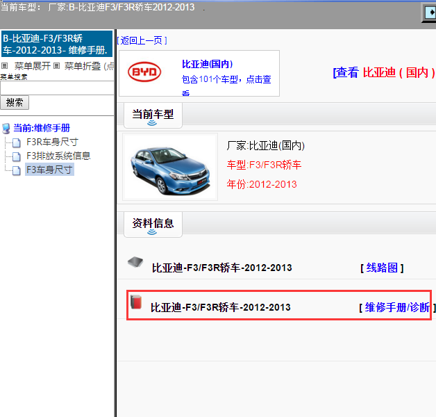The height and width of the screenshot is (417, 436).
Task: Open the F3排放系统信息 tree item
Action: click(x=58, y=156)
